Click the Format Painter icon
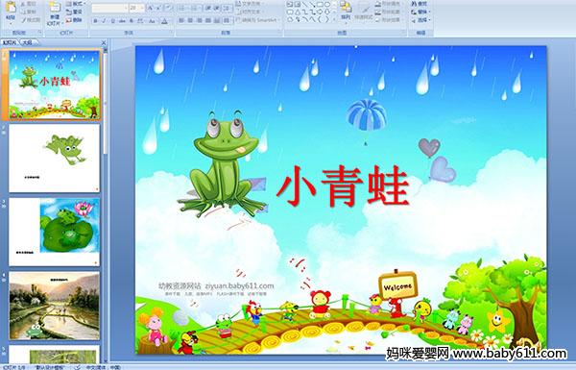Viewport: 576px width, 370px height. click(31, 20)
